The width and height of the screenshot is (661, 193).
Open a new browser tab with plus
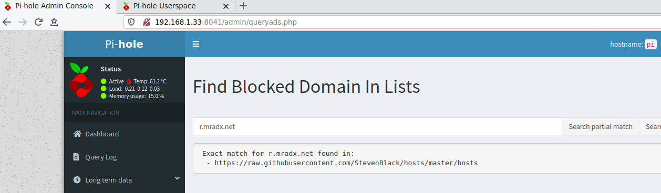243,6
